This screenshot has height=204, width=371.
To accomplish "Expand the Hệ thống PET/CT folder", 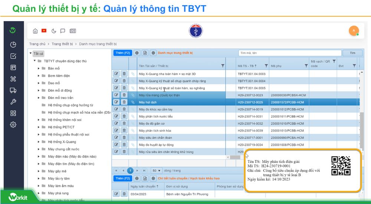I will click(39, 127).
